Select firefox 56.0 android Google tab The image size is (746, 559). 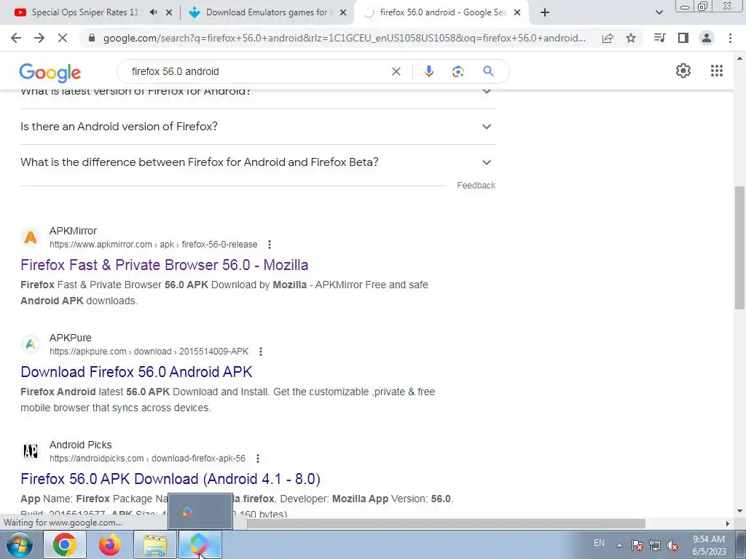pyautogui.click(x=442, y=12)
